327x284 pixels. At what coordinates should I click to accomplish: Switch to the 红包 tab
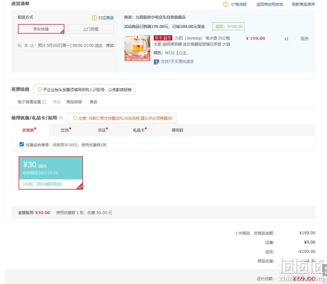65,130
